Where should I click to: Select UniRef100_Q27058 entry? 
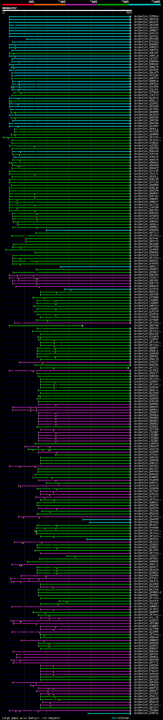146,629
